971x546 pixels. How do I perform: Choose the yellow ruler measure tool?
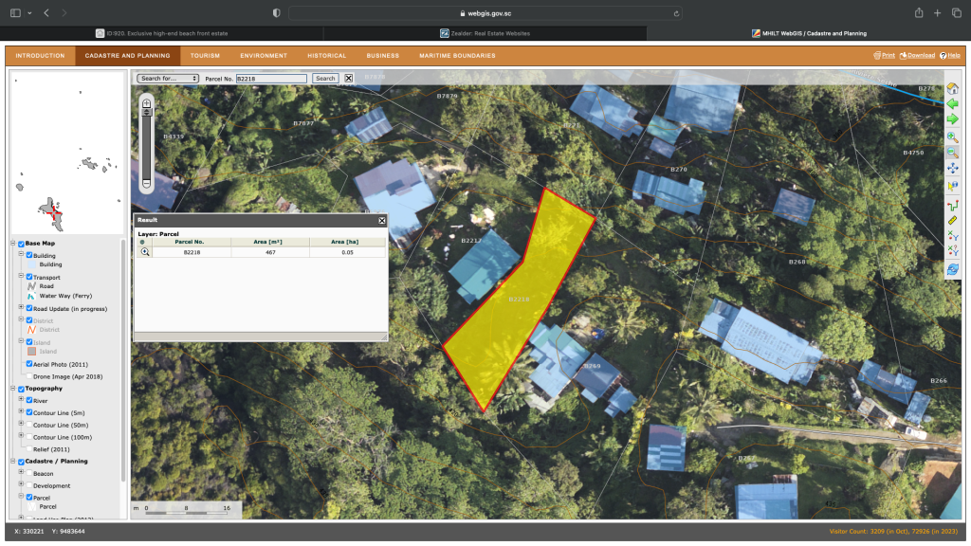(953, 220)
